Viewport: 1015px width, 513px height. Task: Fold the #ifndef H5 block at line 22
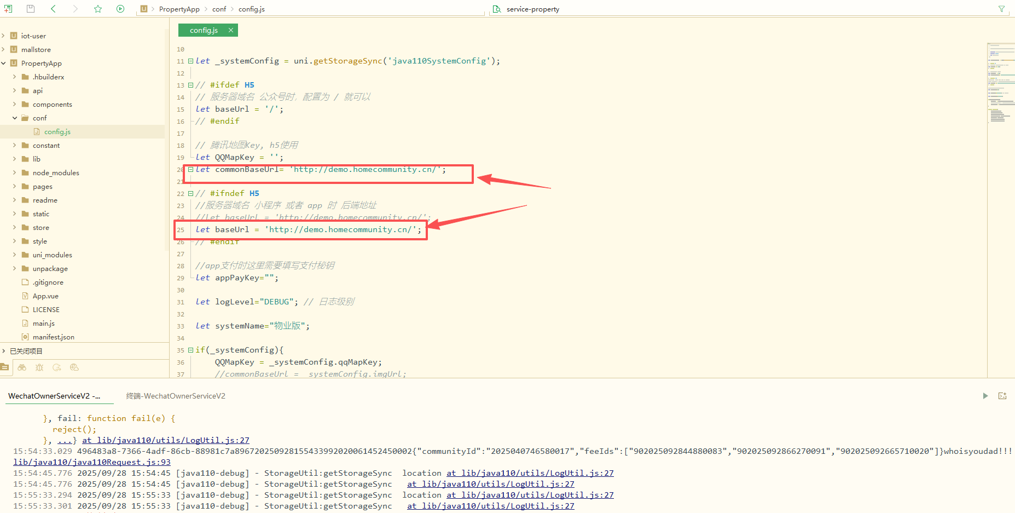[190, 193]
